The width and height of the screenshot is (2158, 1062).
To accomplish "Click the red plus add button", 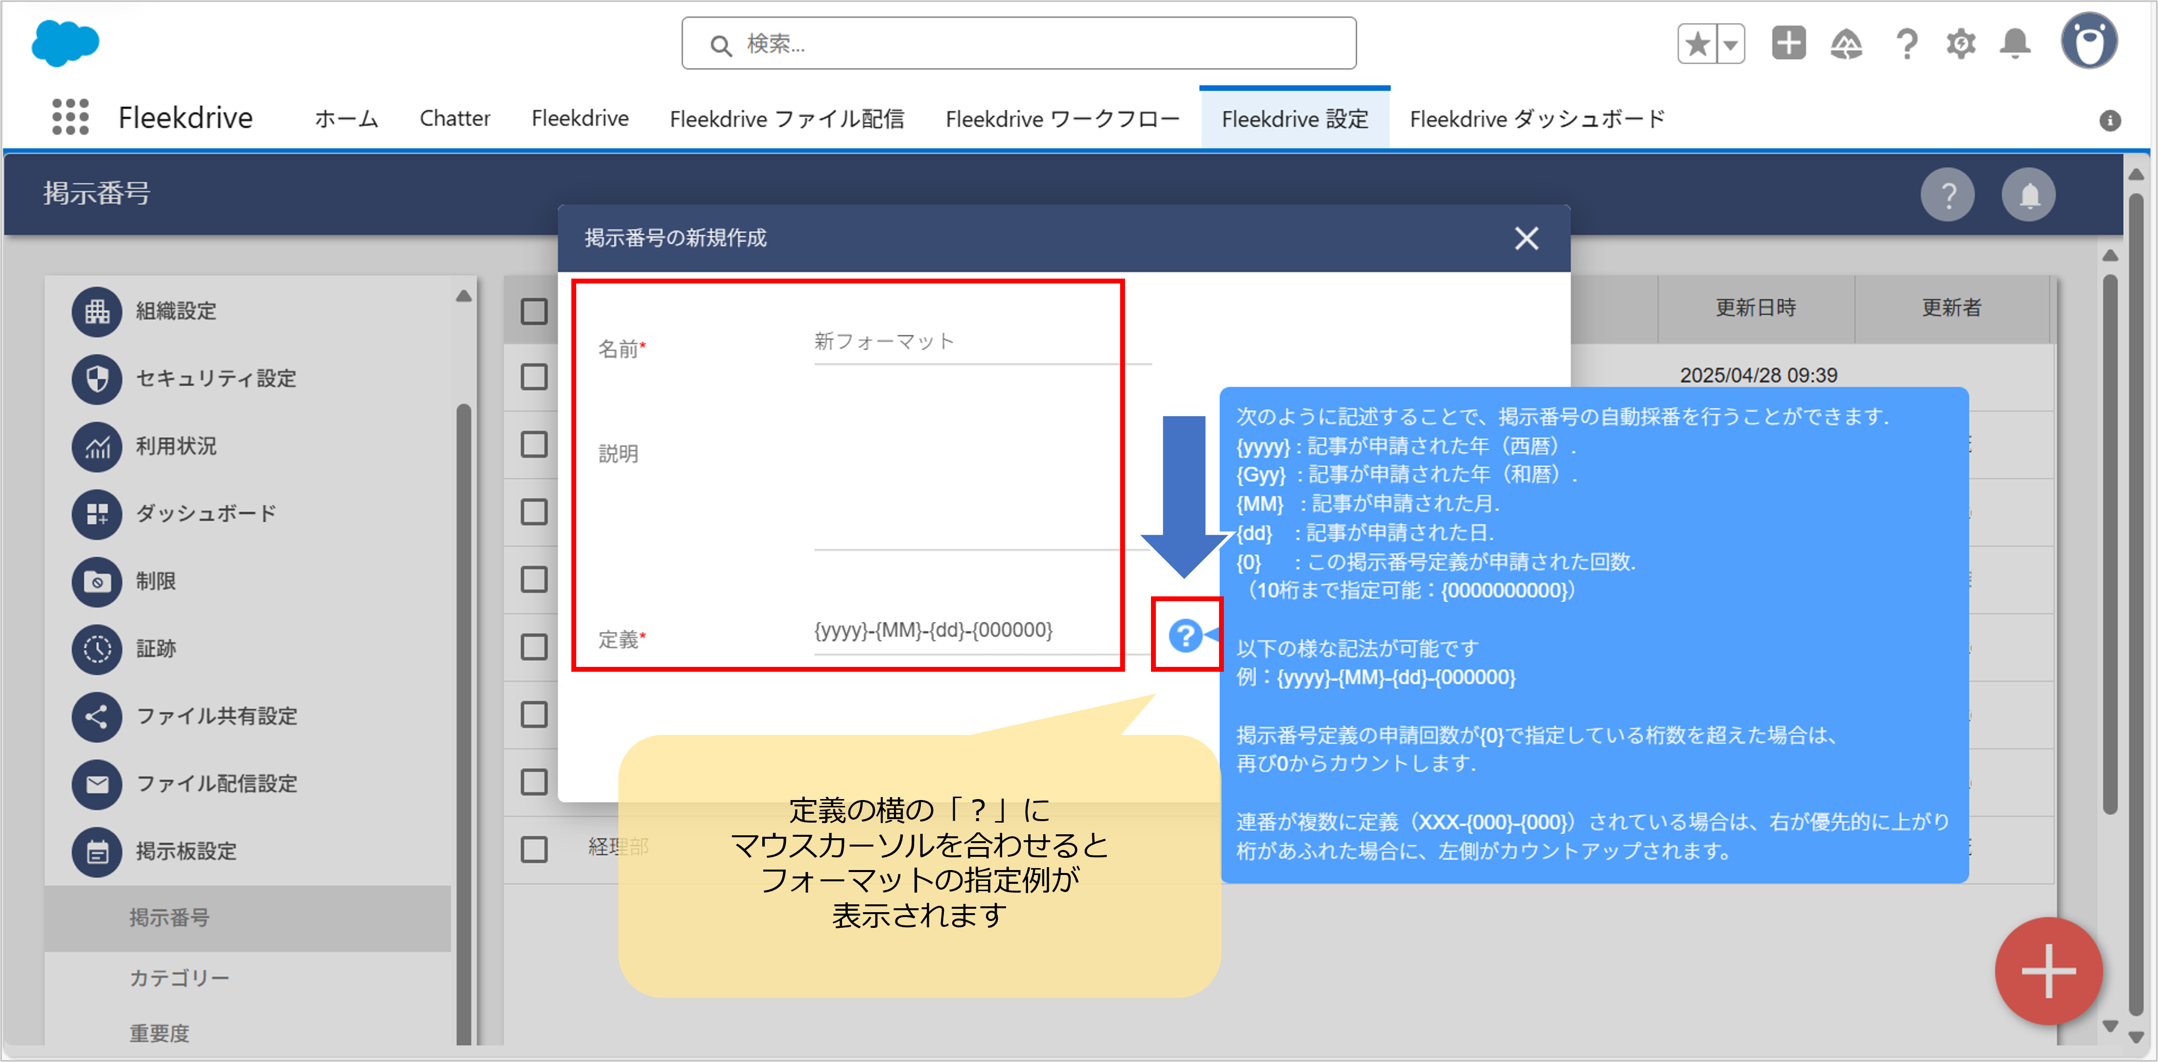I will [x=2048, y=971].
